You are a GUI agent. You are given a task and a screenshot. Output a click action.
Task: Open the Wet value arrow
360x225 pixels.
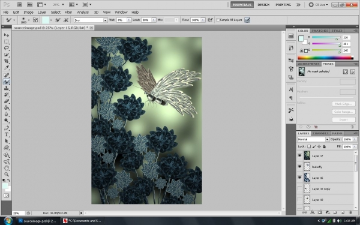click(129, 20)
